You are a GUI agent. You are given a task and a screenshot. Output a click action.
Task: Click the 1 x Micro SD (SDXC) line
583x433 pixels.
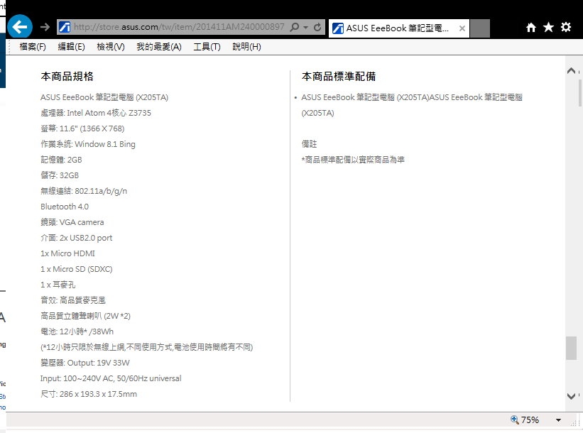point(77,269)
